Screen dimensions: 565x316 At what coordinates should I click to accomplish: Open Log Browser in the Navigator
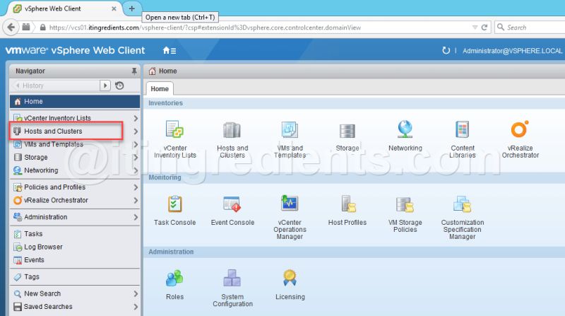tap(75, 247)
